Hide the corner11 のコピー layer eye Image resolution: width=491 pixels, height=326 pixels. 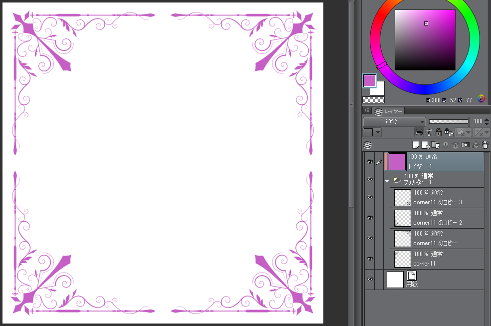[370, 238]
